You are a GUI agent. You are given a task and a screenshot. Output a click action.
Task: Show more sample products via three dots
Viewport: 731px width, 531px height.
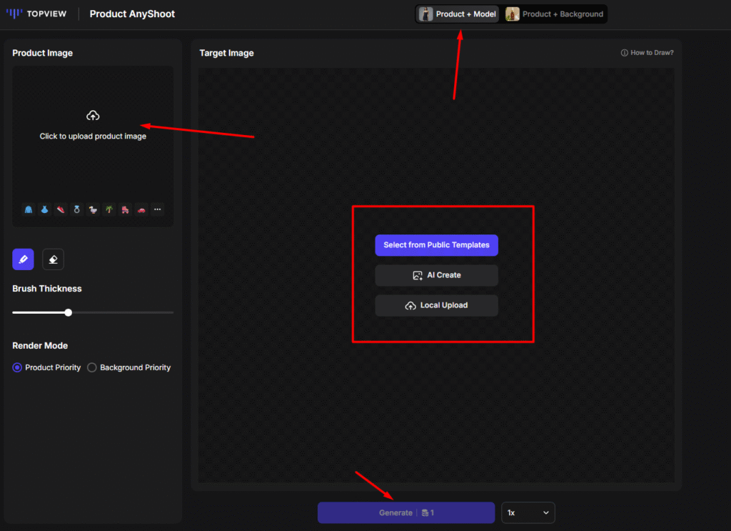point(158,210)
